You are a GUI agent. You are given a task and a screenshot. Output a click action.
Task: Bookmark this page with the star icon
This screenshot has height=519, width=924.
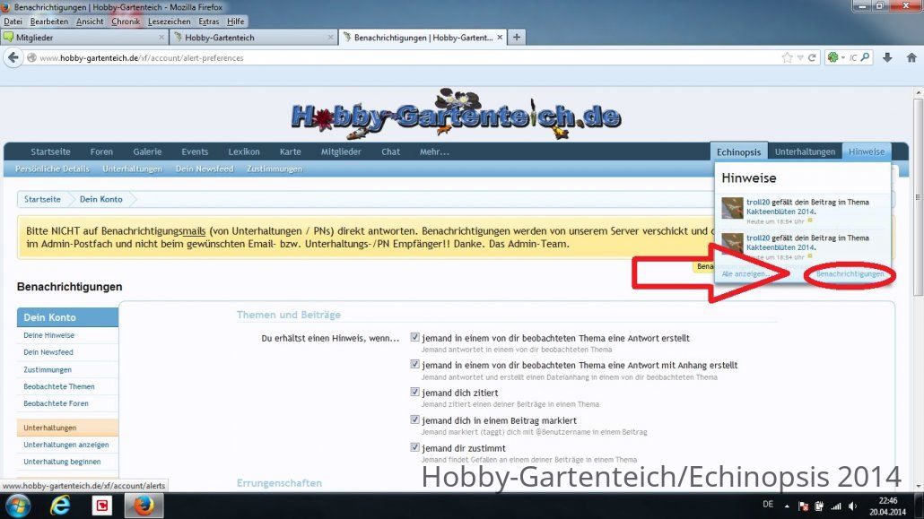pos(788,57)
